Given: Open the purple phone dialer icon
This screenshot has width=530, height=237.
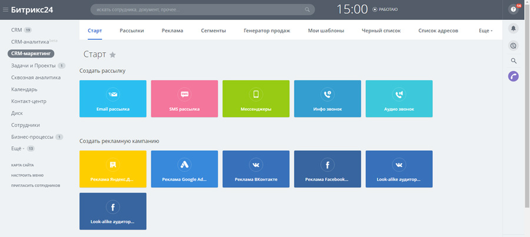Looking at the screenshot, I should pos(513,76).
